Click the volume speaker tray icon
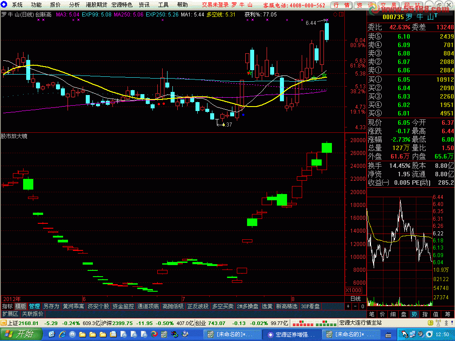The image size is (455, 341). tap(421, 334)
